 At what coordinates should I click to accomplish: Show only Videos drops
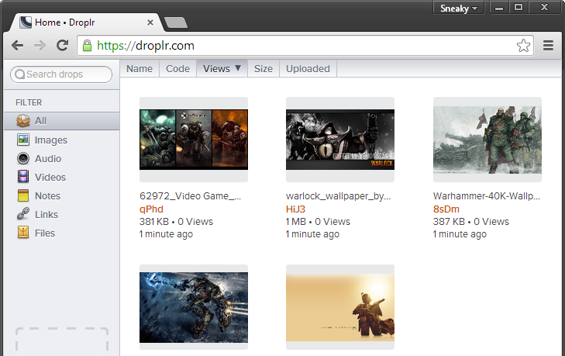50,177
